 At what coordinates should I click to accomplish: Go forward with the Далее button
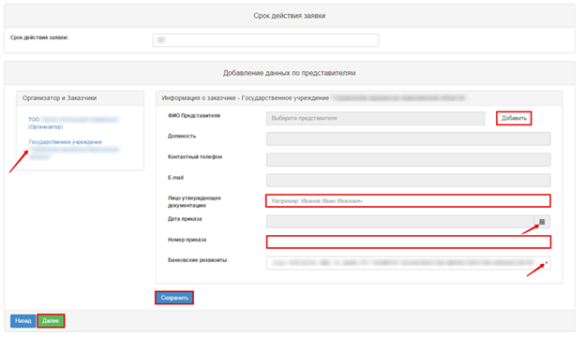51,321
